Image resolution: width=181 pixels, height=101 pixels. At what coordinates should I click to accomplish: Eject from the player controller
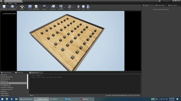[88, 7]
